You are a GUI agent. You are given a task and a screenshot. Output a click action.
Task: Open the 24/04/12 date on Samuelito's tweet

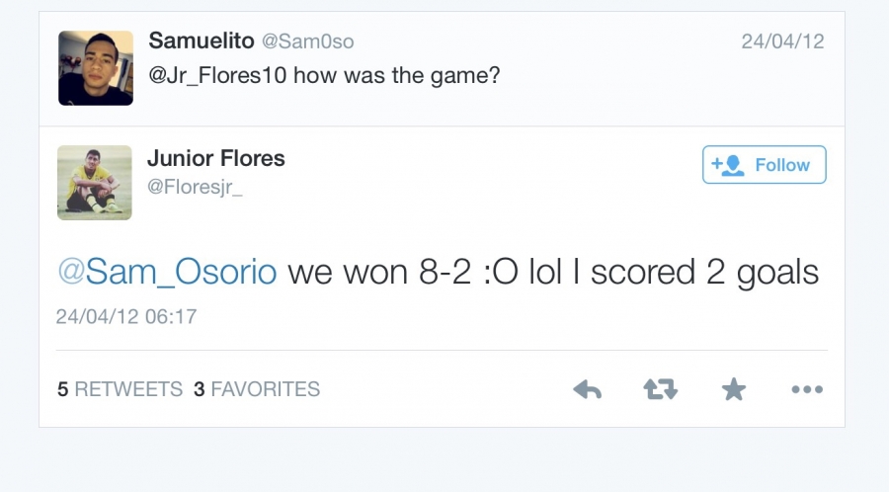pos(782,41)
